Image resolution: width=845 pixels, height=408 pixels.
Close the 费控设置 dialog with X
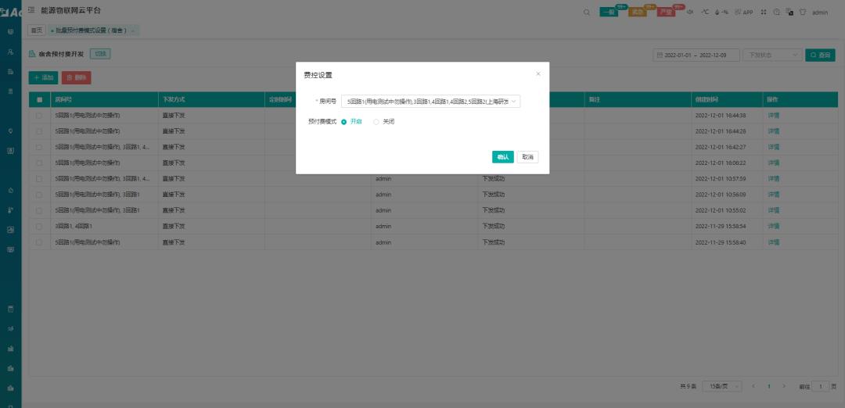click(538, 73)
